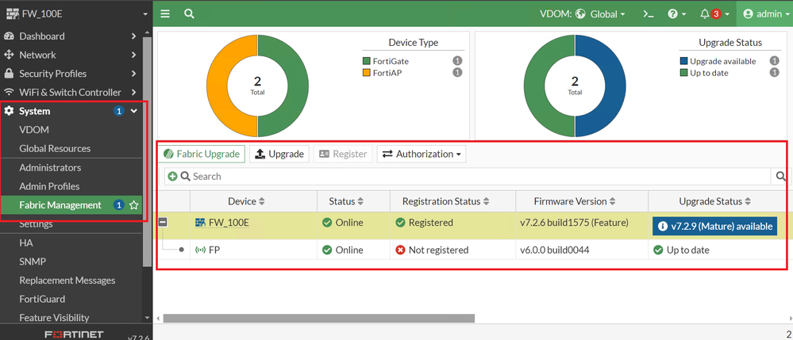The height and width of the screenshot is (340, 793).
Task: Open the VDOM Global dropdown
Action: pos(599,13)
